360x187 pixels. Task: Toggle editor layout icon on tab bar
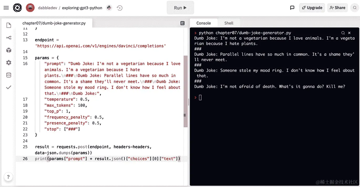point(182,23)
